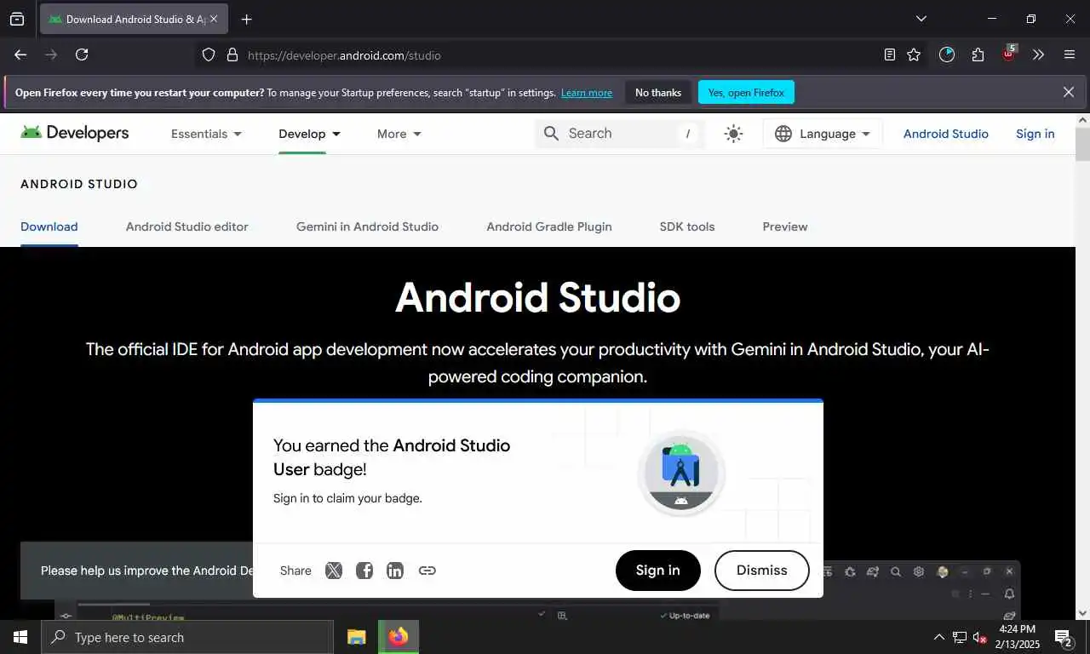Show hidden system tray icons
Image resolution: width=1090 pixels, height=654 pixels.
(x=939, y=637)
